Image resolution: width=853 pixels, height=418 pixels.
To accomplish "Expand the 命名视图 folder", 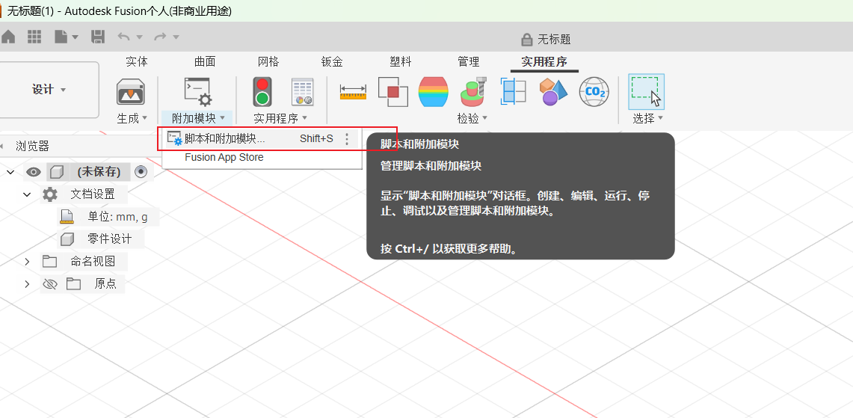I will [27, 262].
